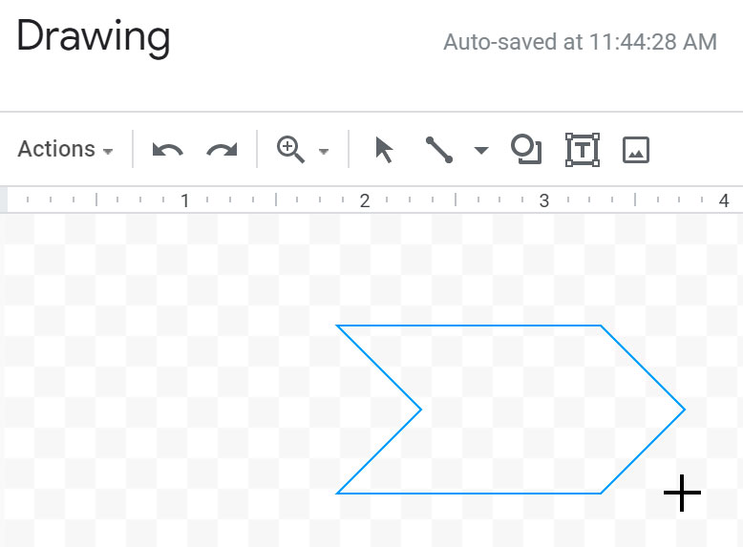Click the horizontal ruler at mark 3
Screen dimensions: 743x547
pos(544,200)
